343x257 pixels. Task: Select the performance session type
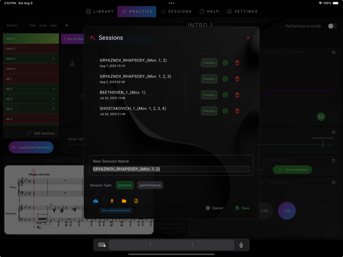(x=150, y=185)
